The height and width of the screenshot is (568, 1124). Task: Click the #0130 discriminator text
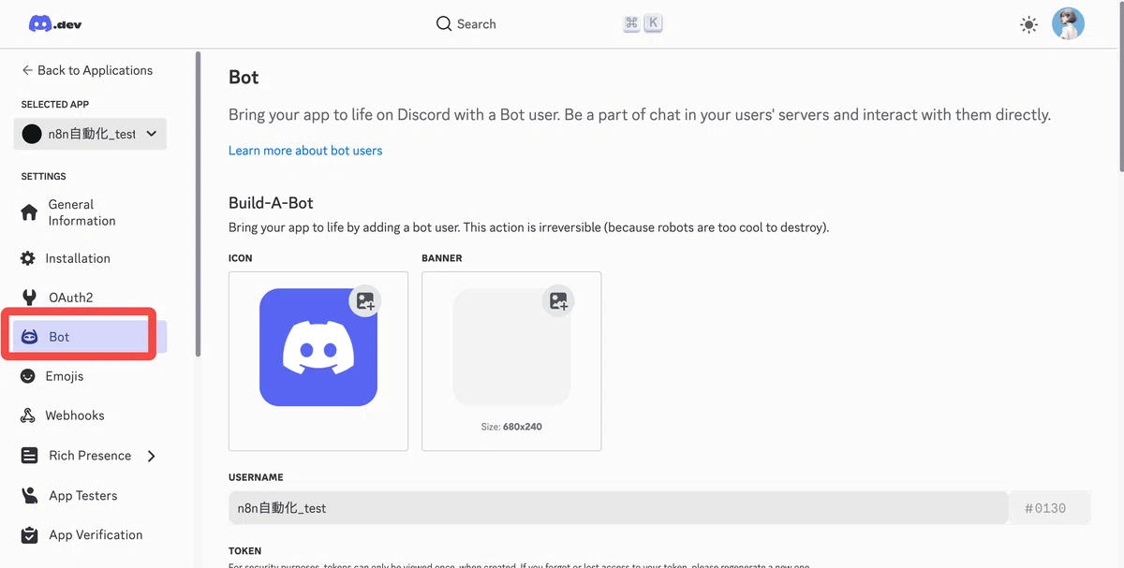pos(1045,508)
